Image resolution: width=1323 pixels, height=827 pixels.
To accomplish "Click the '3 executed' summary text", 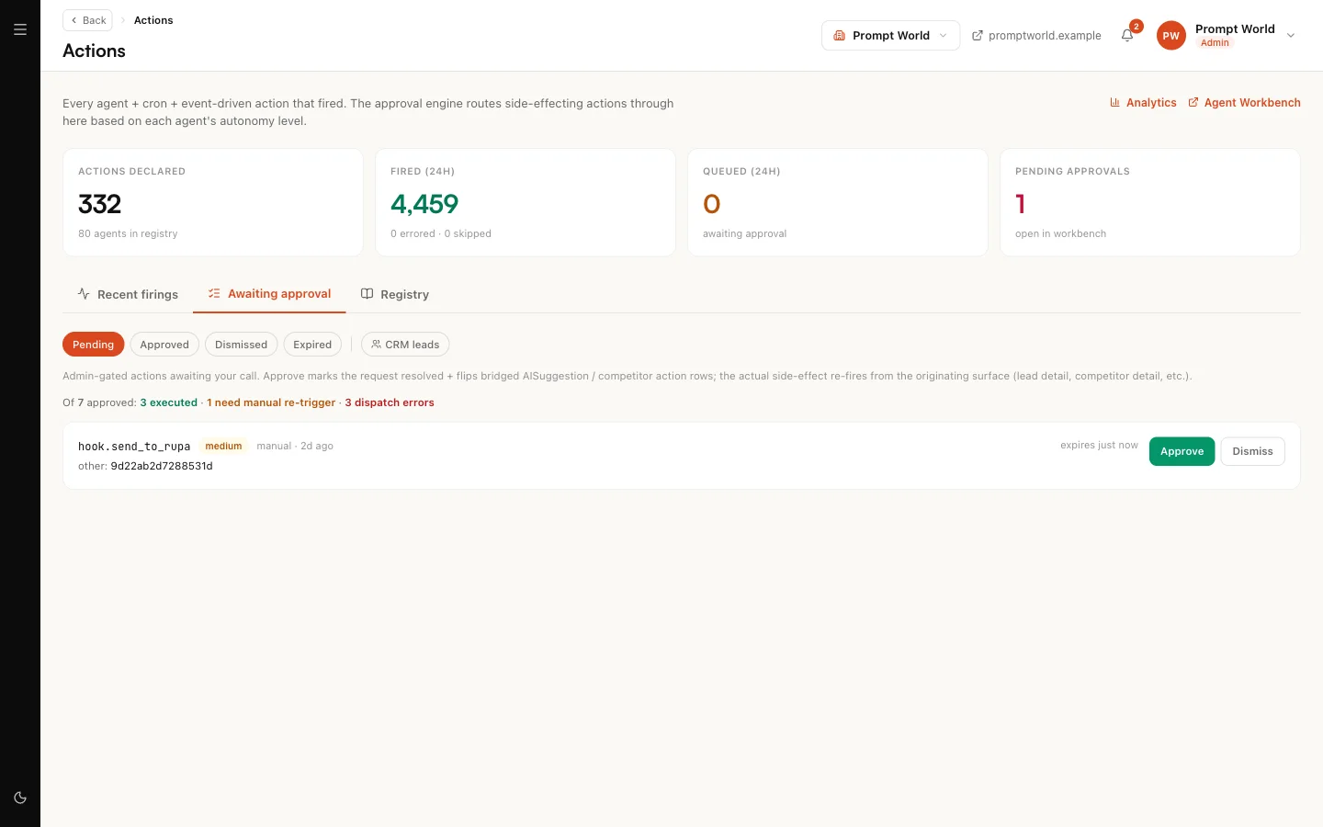I will (168, 402).
